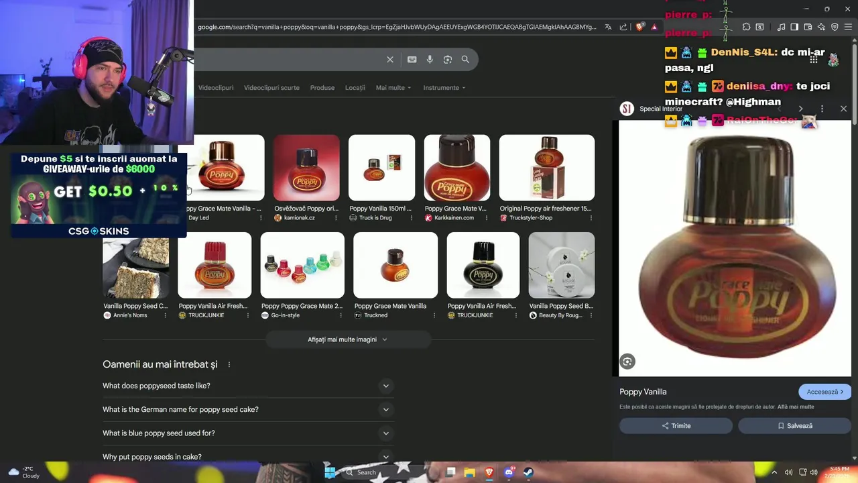Open Brave Rewards triangle icon

(x=654, y=27)
